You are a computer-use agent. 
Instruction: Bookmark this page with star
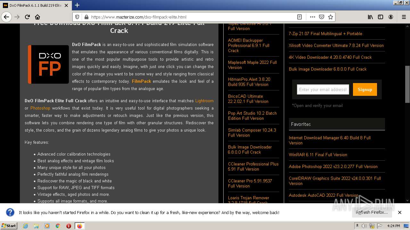click(331, 17)
